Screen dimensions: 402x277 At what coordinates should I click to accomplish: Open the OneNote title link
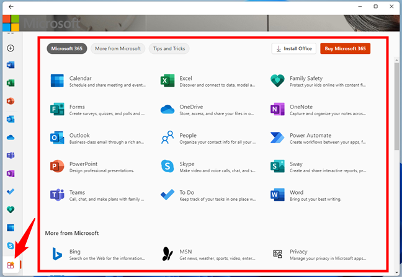[301, 107]
